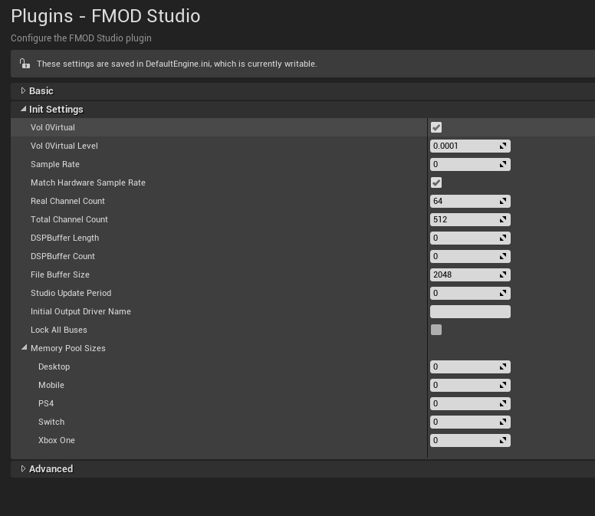595x516 pixels.
Task: Click the spin arrow icon in Xbox One field
Action: [x=503, y=440]
